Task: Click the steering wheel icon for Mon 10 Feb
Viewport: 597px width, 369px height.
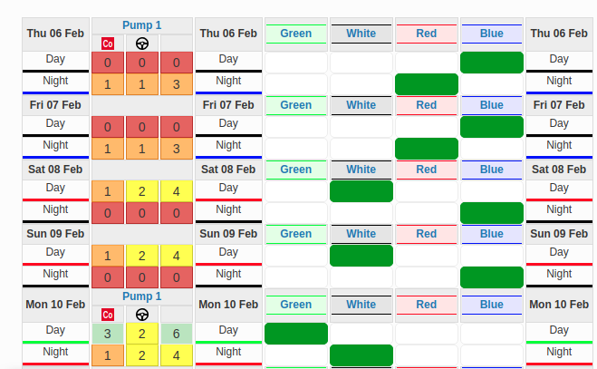Action: tap(142, 315)
